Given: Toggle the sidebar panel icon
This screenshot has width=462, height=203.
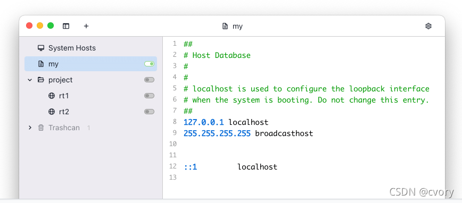Looking at the screenshot, I should 66,26.
